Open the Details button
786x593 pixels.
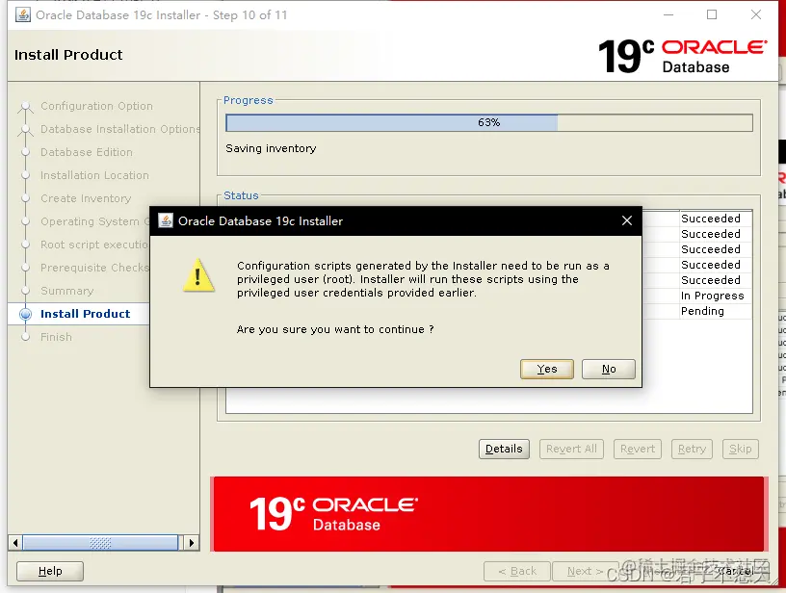pyautogui.click(x=504, y=449)
